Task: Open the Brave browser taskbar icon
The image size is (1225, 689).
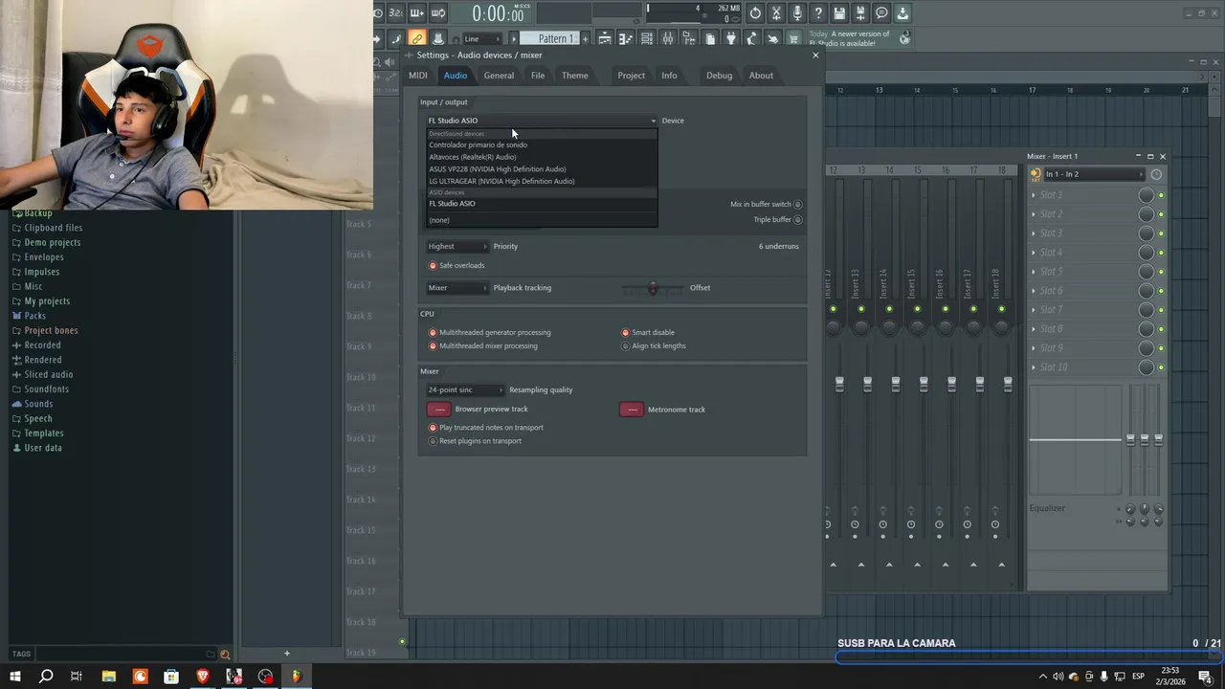Action: [203, 676]
